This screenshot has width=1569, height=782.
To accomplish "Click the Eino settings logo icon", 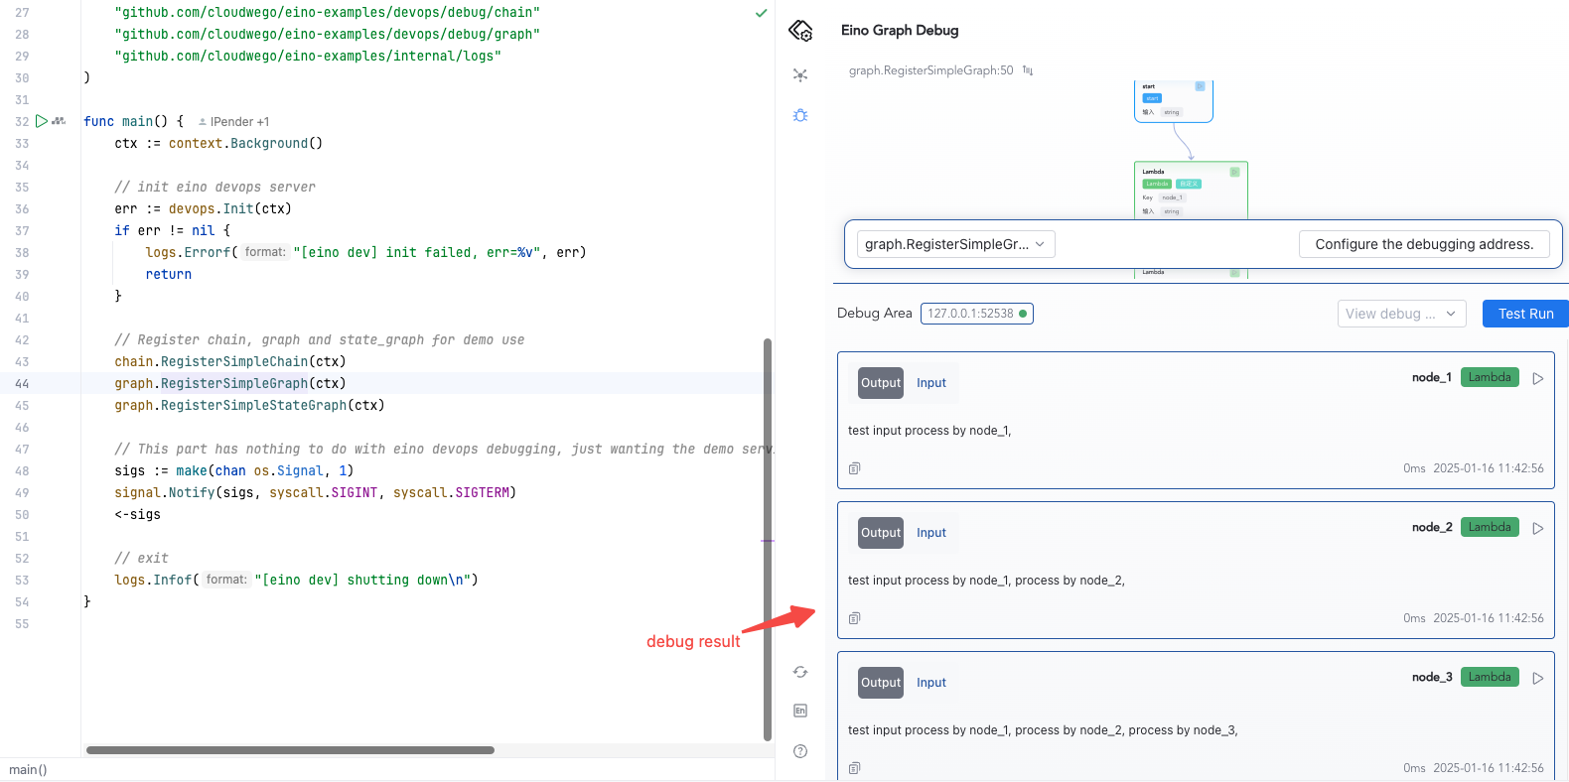I will 800,31.
